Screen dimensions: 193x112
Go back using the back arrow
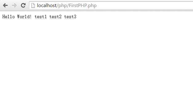(x=6, y=6)
